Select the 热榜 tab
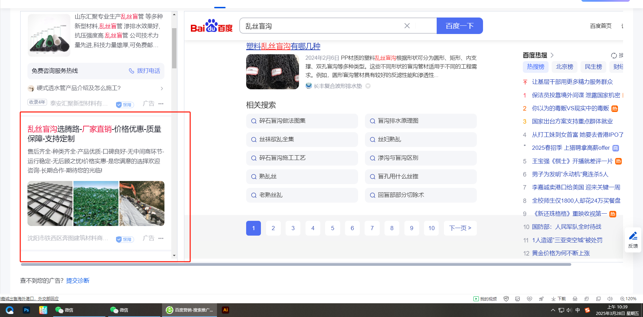 pyautogui.click(x=536, y=67)
